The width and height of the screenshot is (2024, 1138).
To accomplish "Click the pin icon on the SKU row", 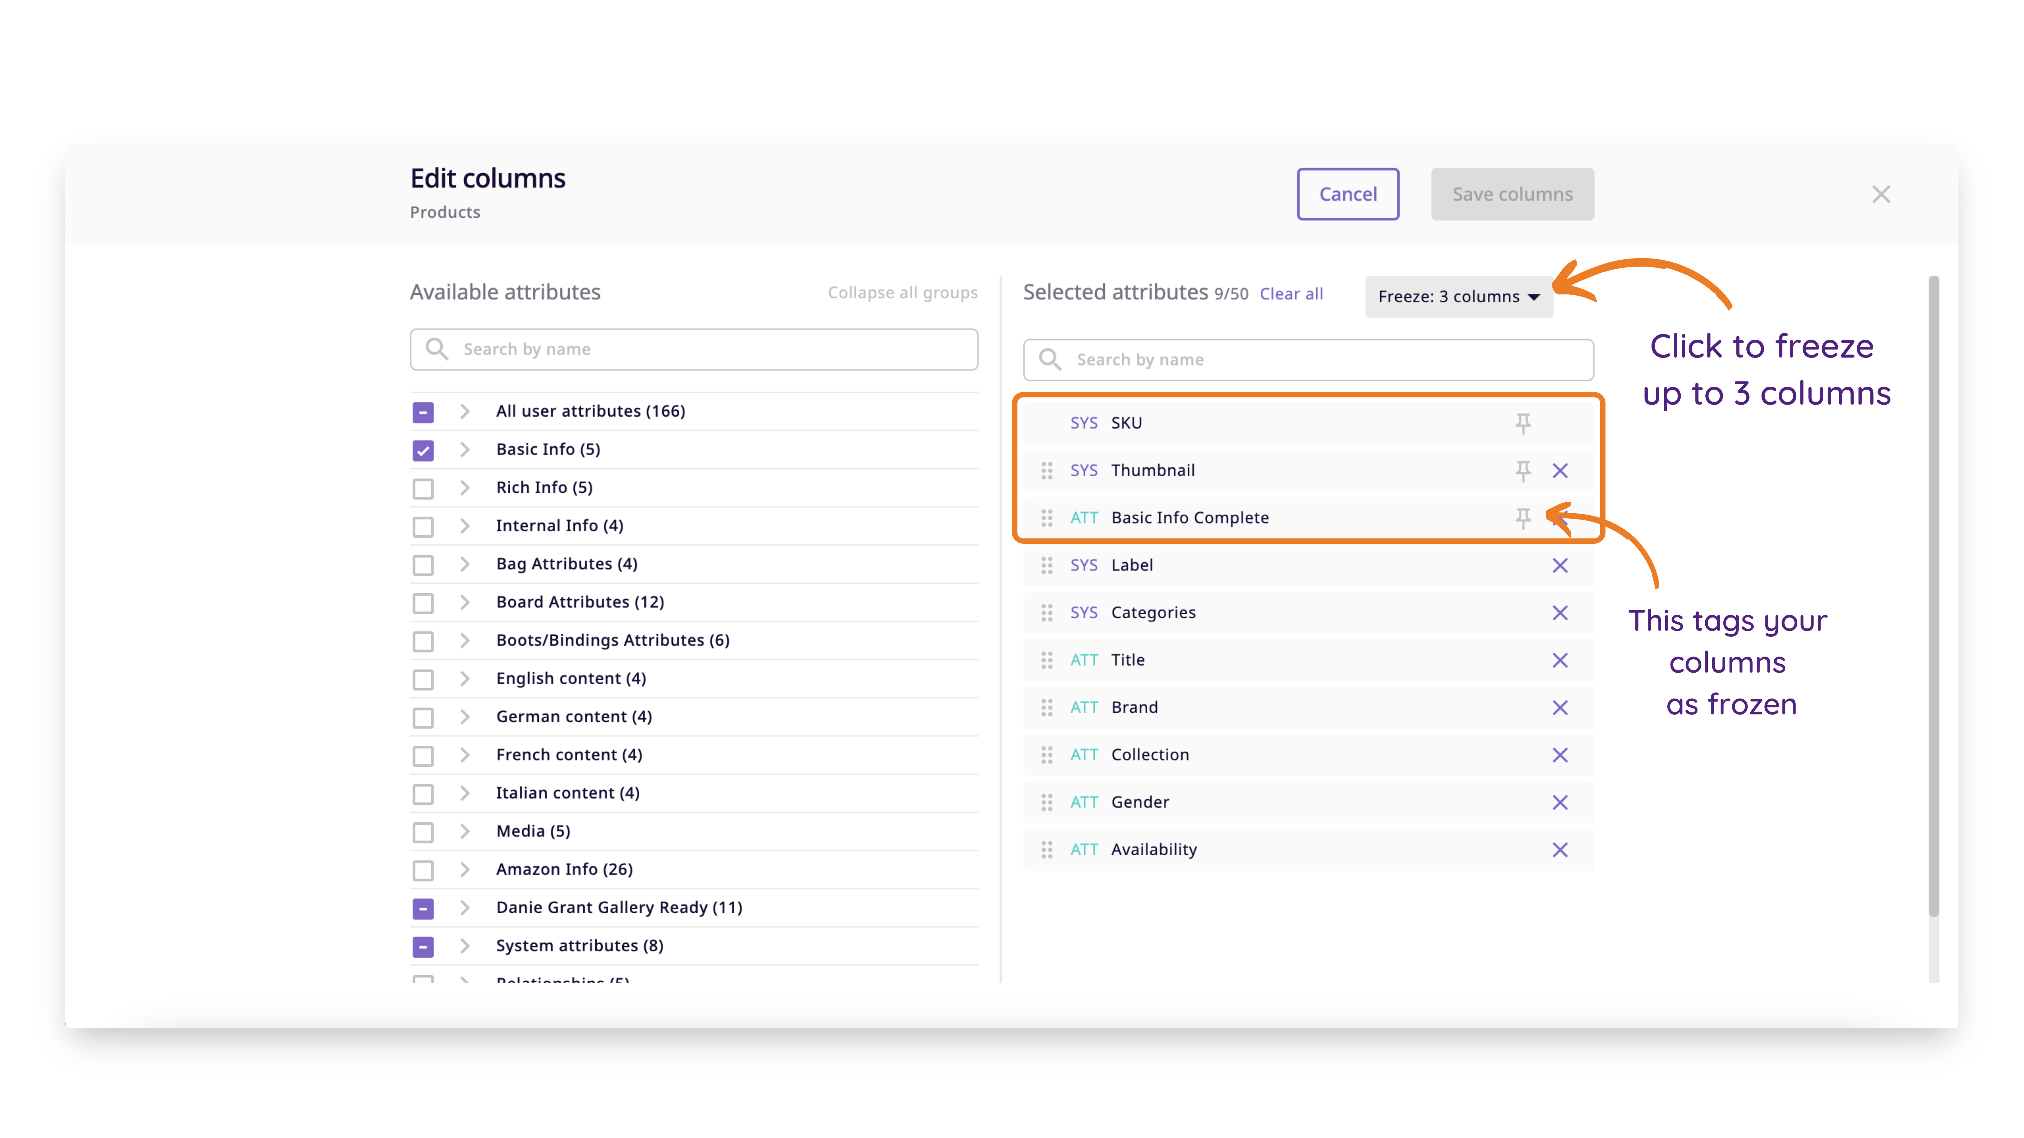I will pyautogui.click(x=1523, y=423).
